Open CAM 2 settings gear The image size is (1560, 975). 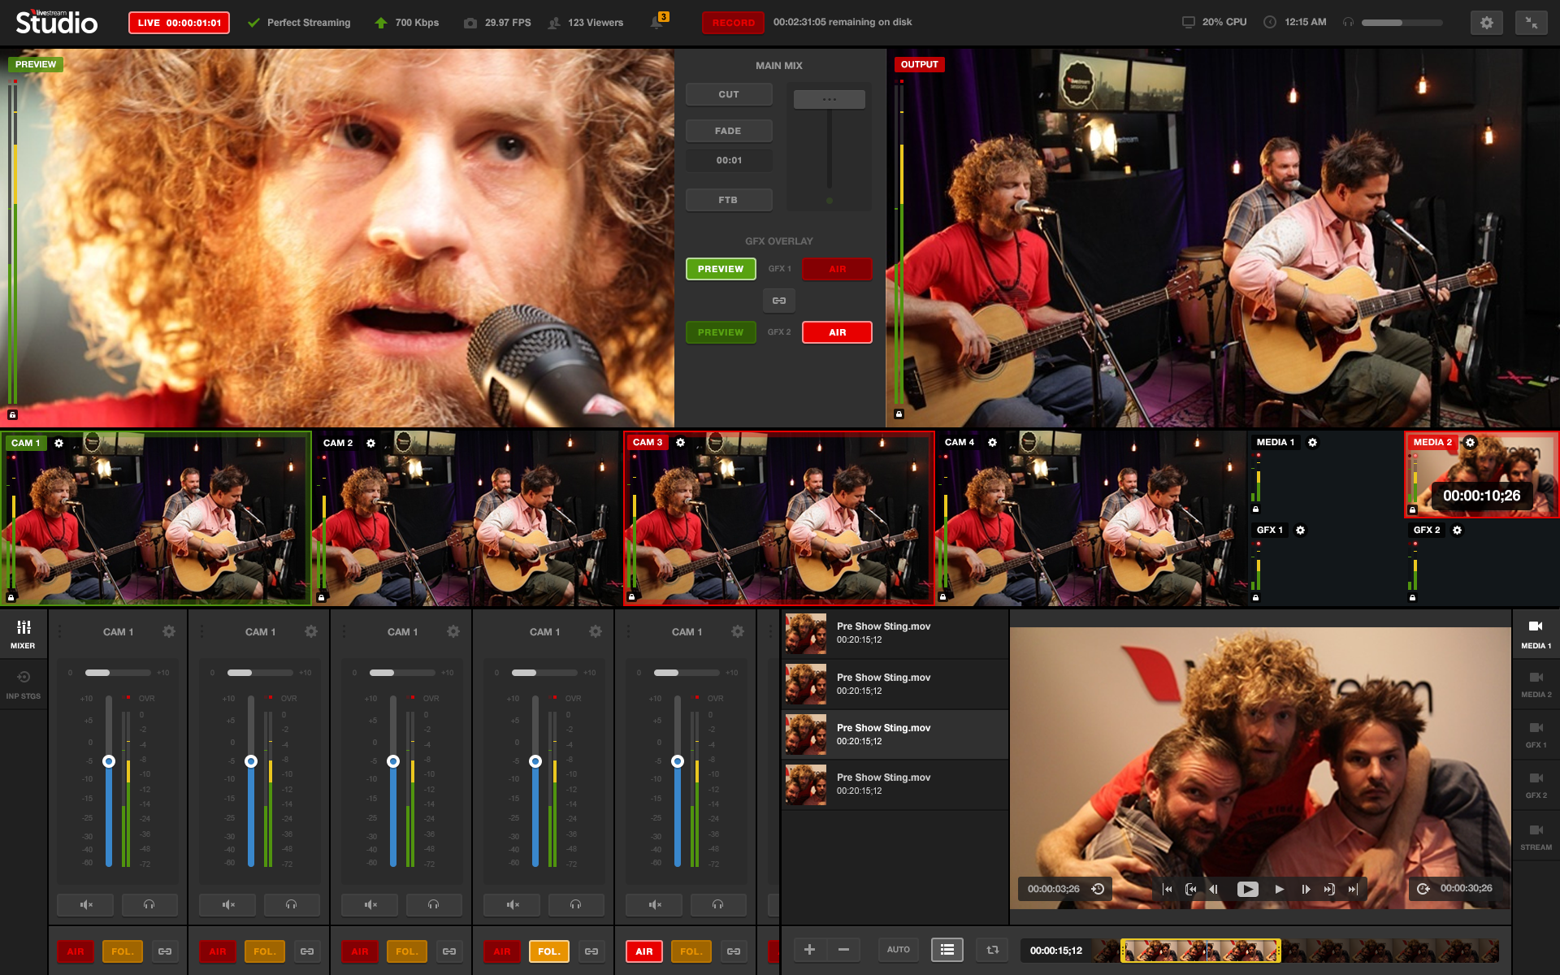tap(370, 443)
